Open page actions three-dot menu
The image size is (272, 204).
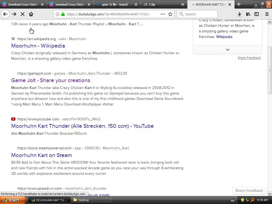[163, 14]
